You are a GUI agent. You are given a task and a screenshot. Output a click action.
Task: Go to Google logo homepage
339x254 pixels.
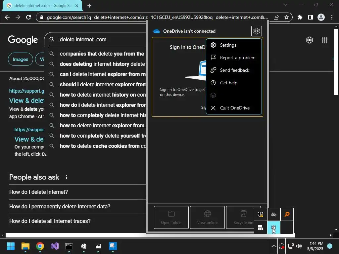[x=23, y=40]
